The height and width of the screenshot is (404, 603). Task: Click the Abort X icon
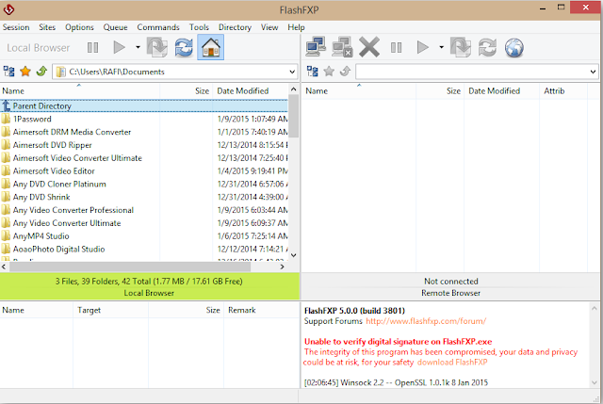pos(369,47)
